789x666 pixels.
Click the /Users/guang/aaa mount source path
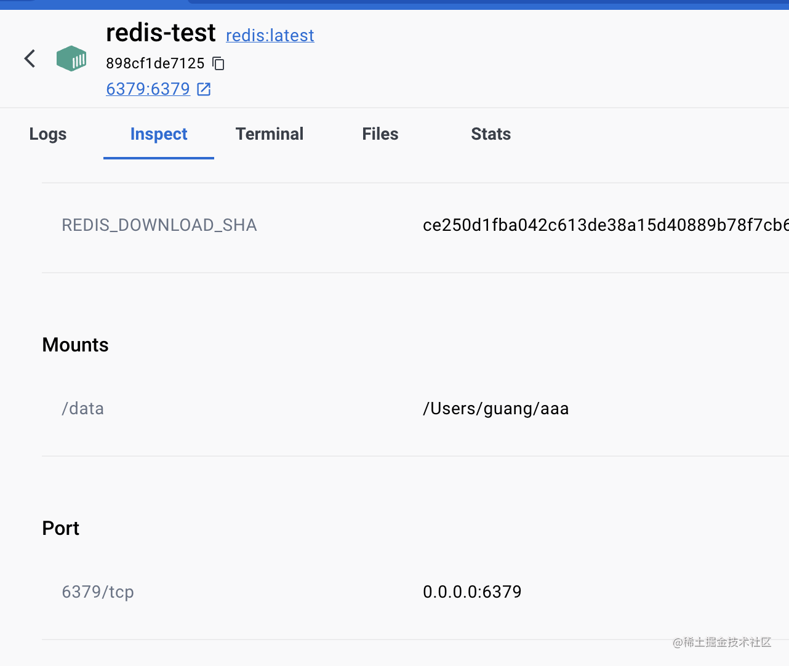click(495, 409)
